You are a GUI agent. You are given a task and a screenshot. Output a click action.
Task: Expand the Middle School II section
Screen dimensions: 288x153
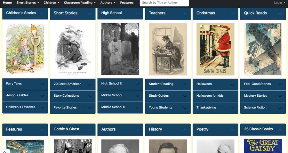point(120,107)
